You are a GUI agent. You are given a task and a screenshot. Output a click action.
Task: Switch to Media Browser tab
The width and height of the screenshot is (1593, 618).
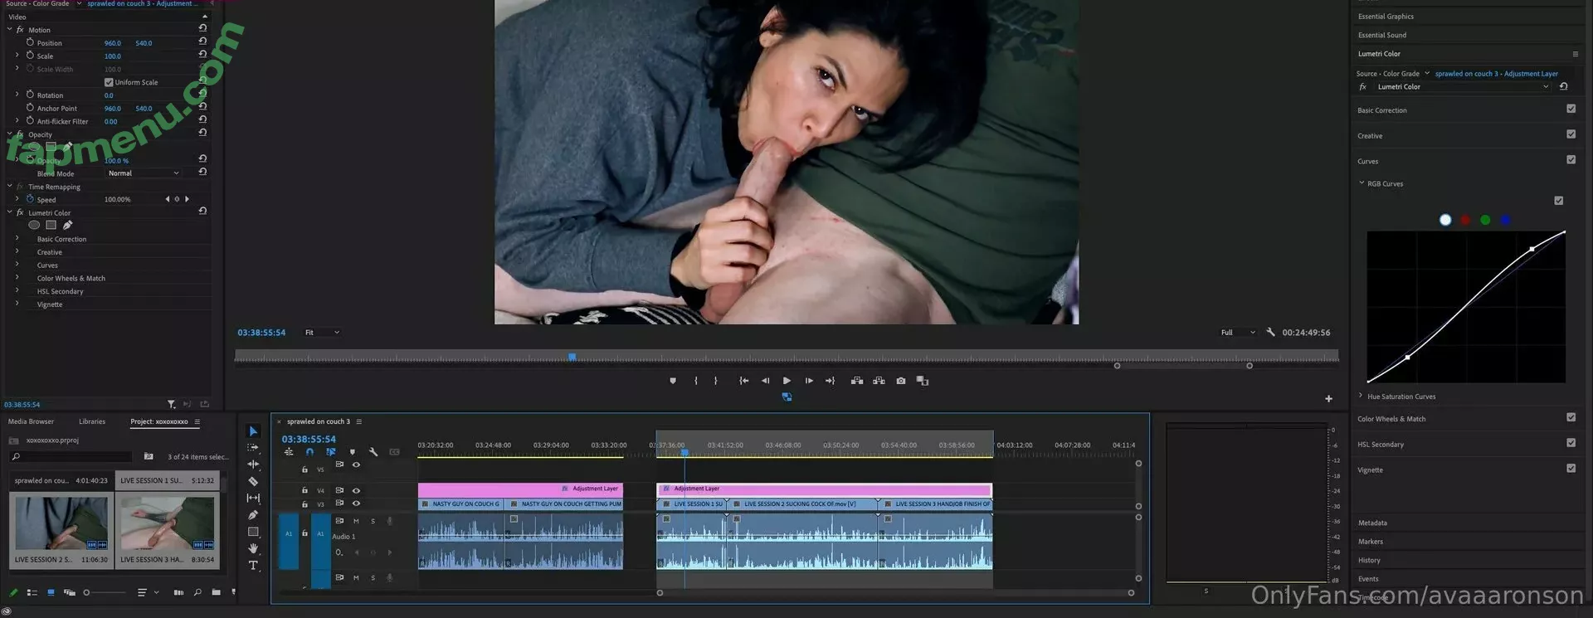[31, 421]
